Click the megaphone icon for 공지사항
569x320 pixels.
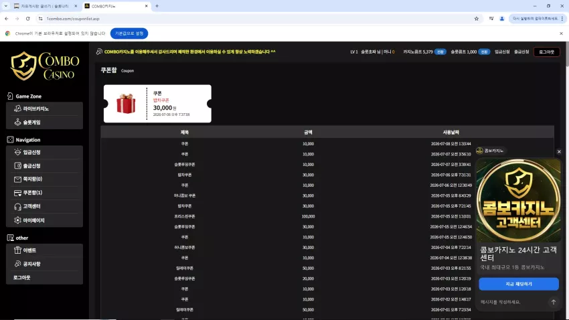[x=17, y=264]
